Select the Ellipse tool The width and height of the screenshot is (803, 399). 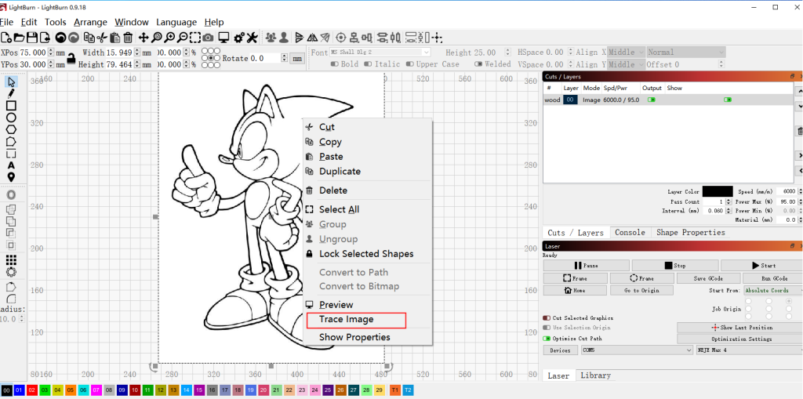[11, 118]
